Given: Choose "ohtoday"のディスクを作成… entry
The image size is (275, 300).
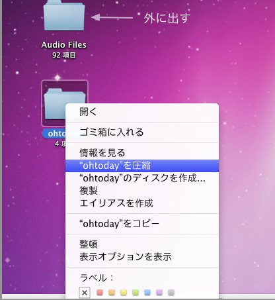Looking at the screenshot, I should tap(142, 178).
